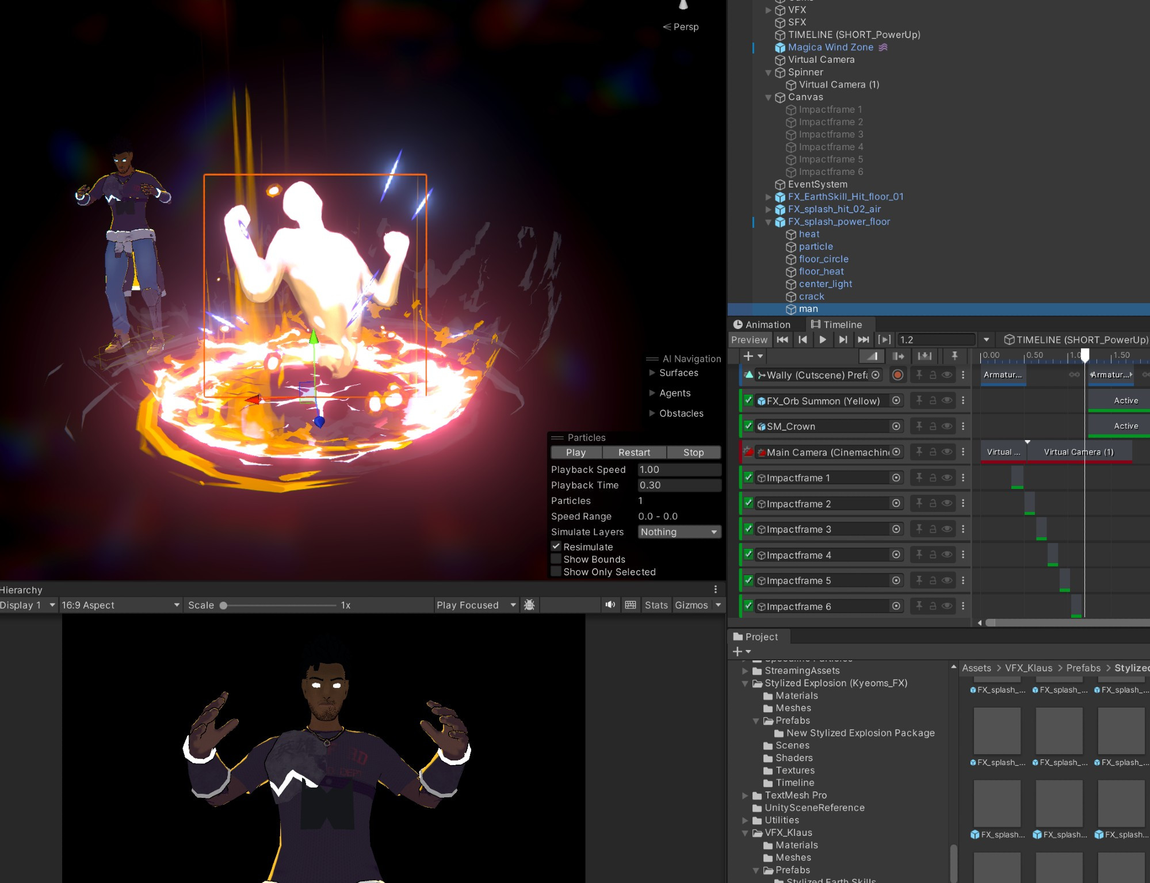Select Virtual Camera (1) clip in timeline
This screenshot has width=1150, height=883.
[x=1079, y=452]
